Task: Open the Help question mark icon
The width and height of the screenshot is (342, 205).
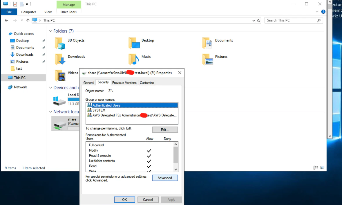Action: pyautogui.click(x=323, y=12)
